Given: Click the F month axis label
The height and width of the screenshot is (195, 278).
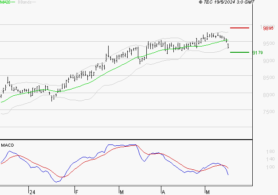Looking at the screenshot, I should [77, 192].
